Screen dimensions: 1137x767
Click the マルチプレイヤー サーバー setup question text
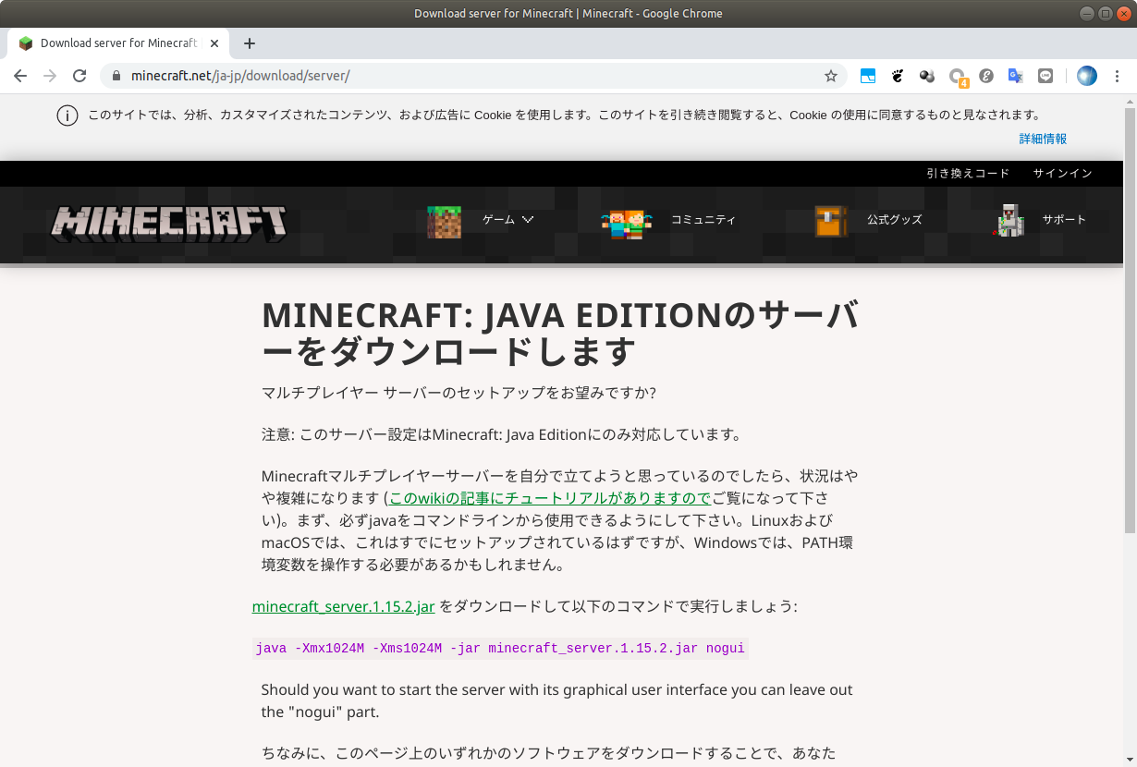pyautogui.click(x=458, y=393)
